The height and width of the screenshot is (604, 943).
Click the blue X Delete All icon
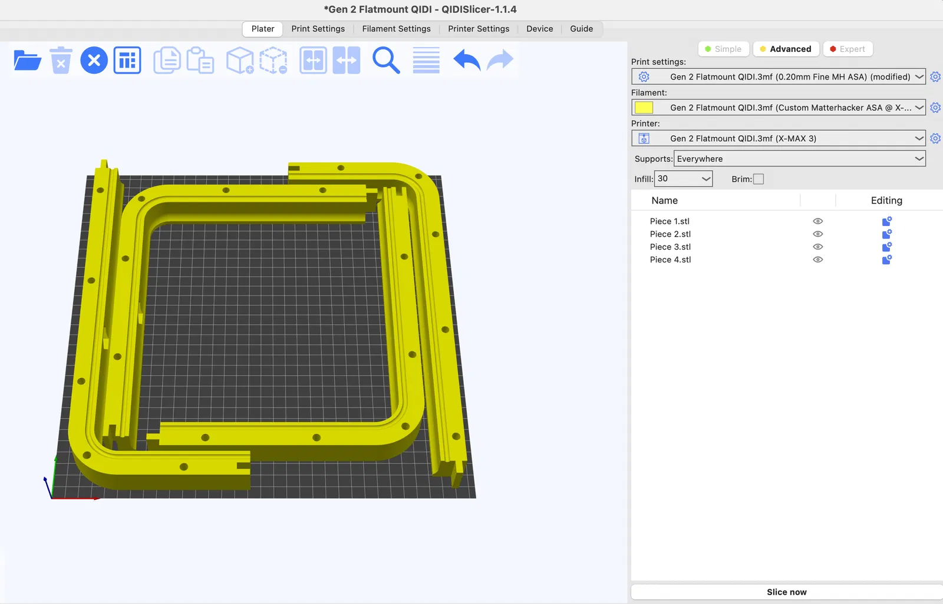pos(94,60)
